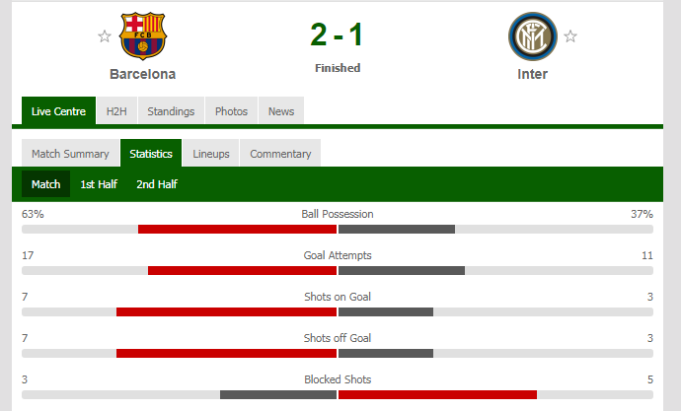This screenshot has height=411, width=681.
Task: Filter statistics to 1st Half
Action: [100, 184]
